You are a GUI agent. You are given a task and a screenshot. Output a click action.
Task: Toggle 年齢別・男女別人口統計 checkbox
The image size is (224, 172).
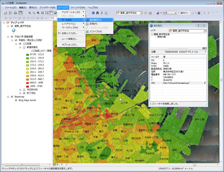[16, 40]
